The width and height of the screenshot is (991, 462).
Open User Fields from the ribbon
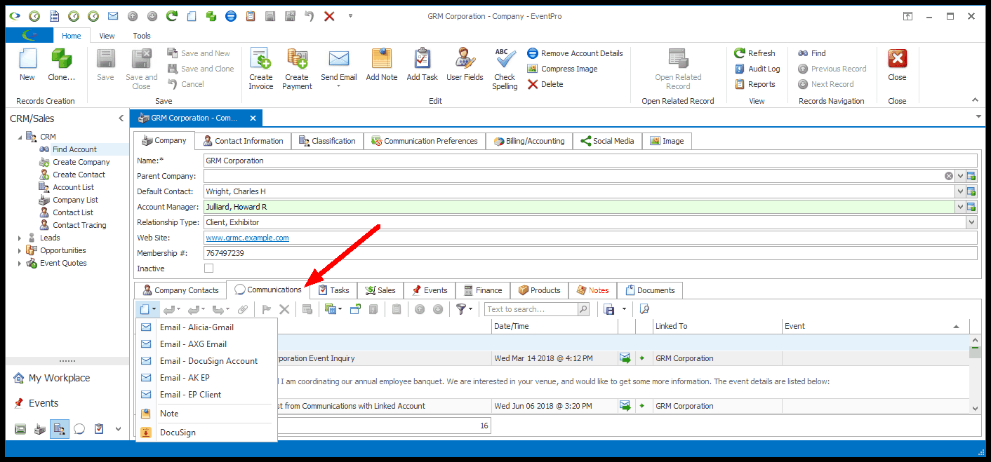point(465,58)
